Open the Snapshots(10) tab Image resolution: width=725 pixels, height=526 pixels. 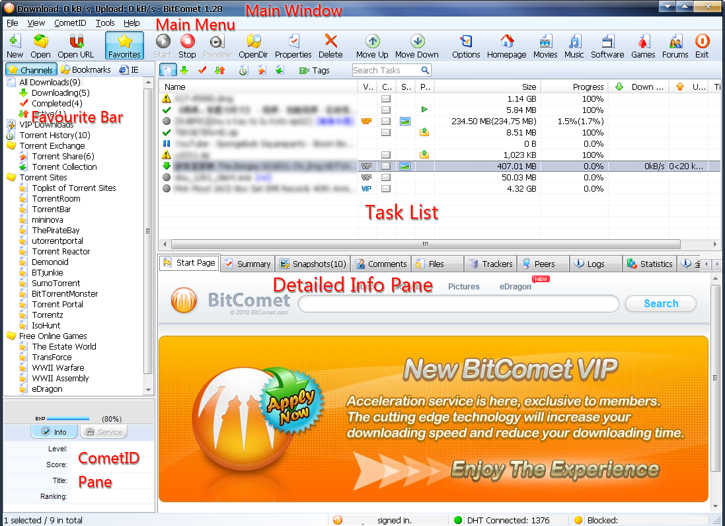click(x=313, y=264)
